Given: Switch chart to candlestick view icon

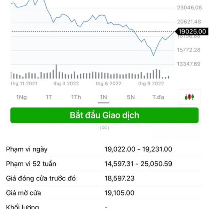Looking at the screenshot, I should [x=189, y=97].
